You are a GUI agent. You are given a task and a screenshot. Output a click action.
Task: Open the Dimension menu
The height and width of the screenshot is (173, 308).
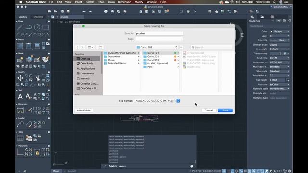125,2
